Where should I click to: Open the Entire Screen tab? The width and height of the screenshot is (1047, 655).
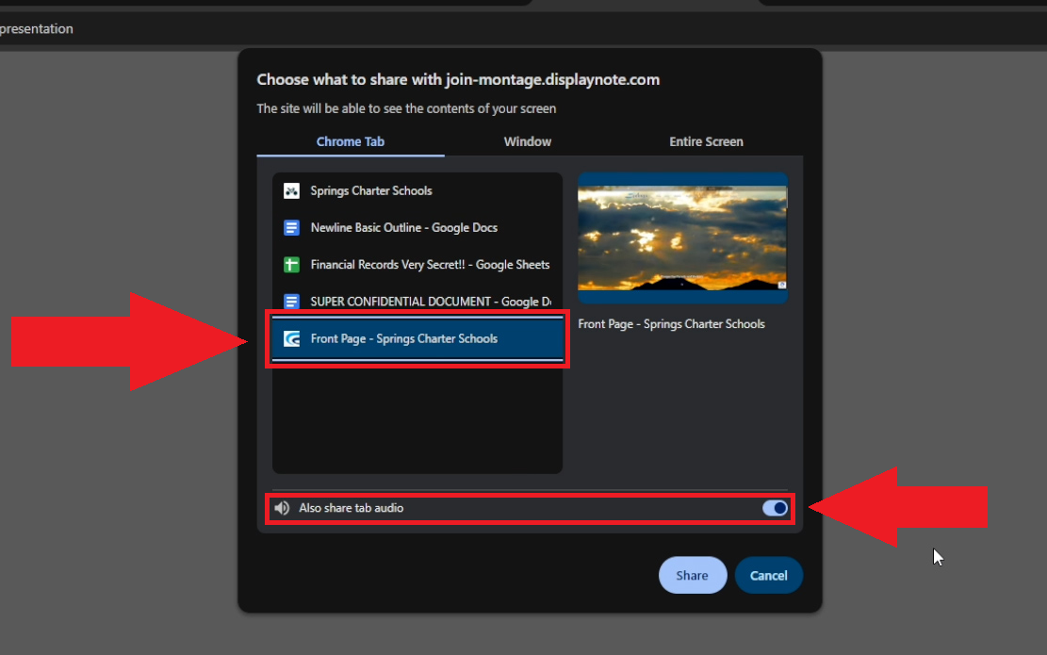coord(706,141)
